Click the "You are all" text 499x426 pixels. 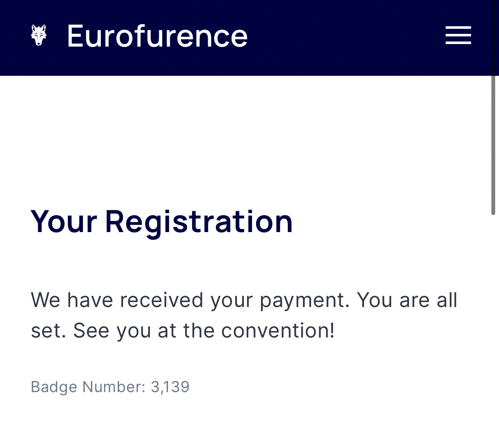407,300
